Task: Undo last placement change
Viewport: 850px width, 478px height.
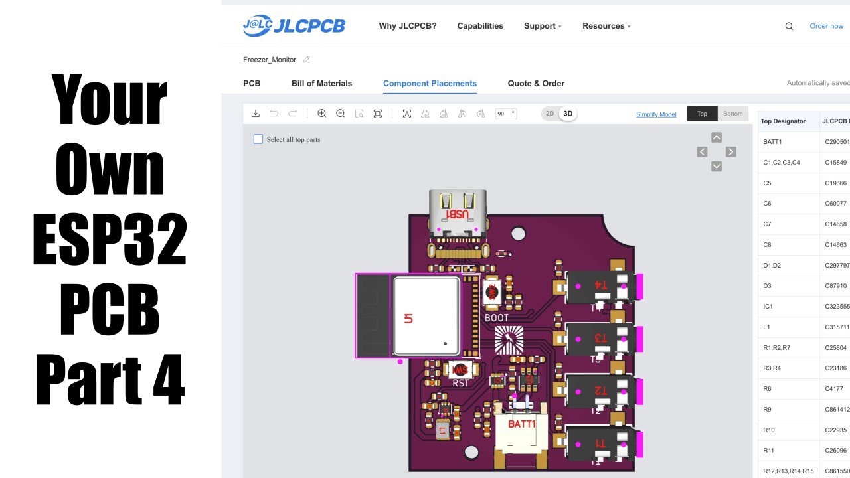Action: [x=274, y=114]
